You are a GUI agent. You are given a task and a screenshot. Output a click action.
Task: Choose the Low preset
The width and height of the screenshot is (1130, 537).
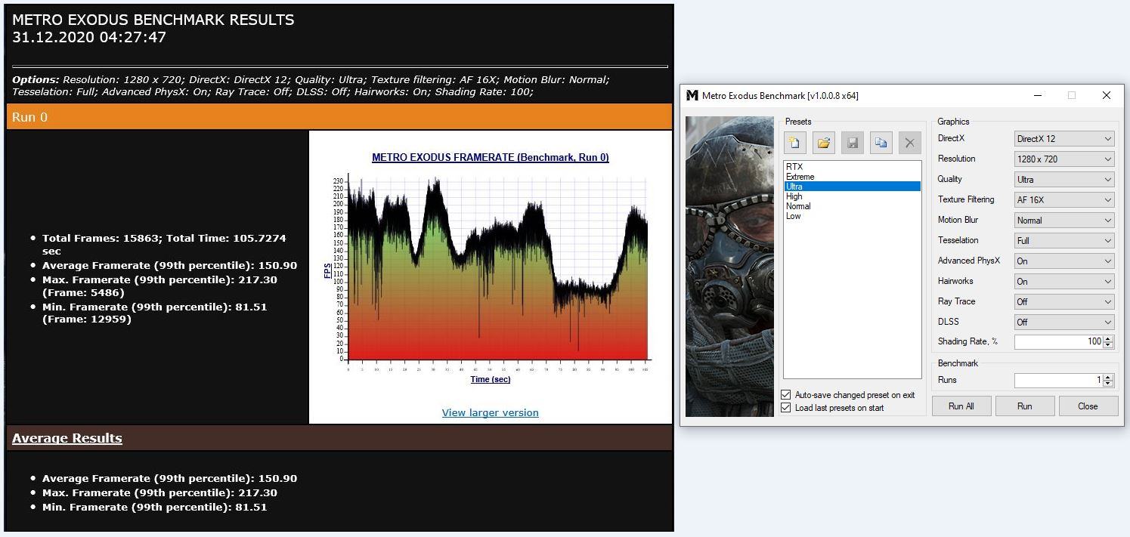(852, 216)
